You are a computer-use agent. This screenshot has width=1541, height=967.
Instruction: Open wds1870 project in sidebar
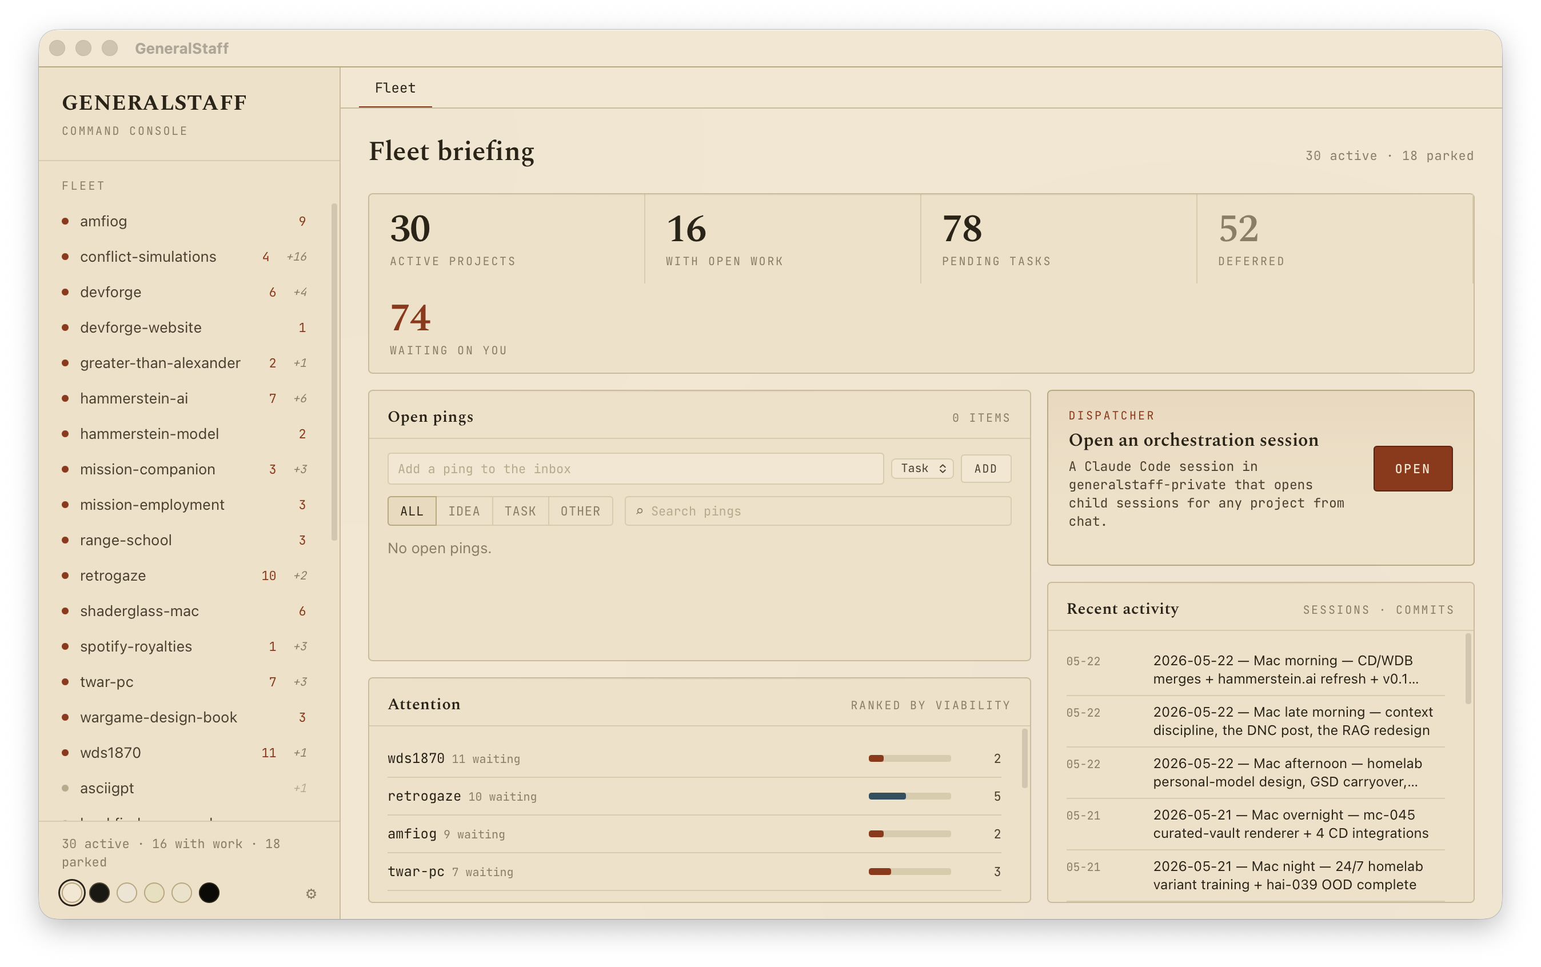point(184,753)
